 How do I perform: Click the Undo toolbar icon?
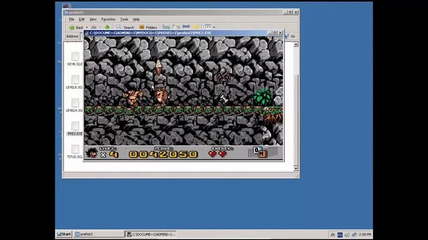click(x=196, y=27)
